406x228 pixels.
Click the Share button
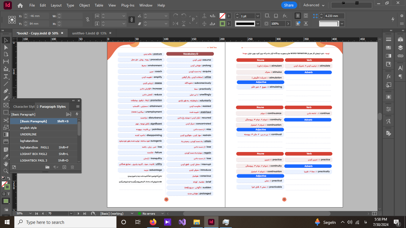(289, 5)
